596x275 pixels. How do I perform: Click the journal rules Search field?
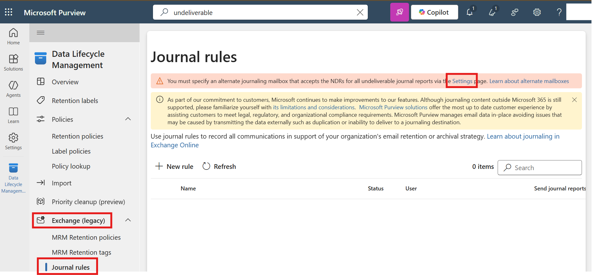coord(539,168)
